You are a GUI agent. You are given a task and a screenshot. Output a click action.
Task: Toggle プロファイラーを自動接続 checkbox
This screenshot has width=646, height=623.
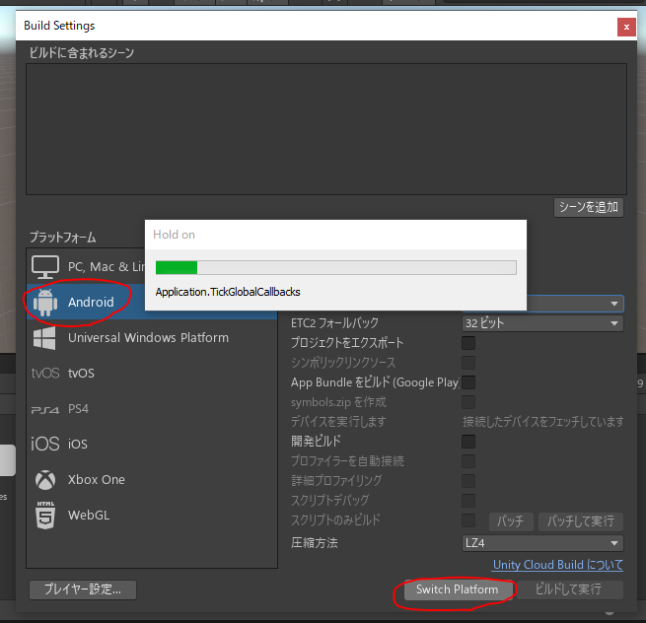(468, 460)
